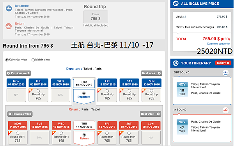Select the THU 10 NOV Departure radio

84,93
